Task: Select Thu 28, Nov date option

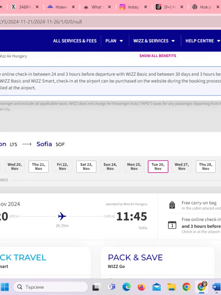Action: click(x=205, y=166)
